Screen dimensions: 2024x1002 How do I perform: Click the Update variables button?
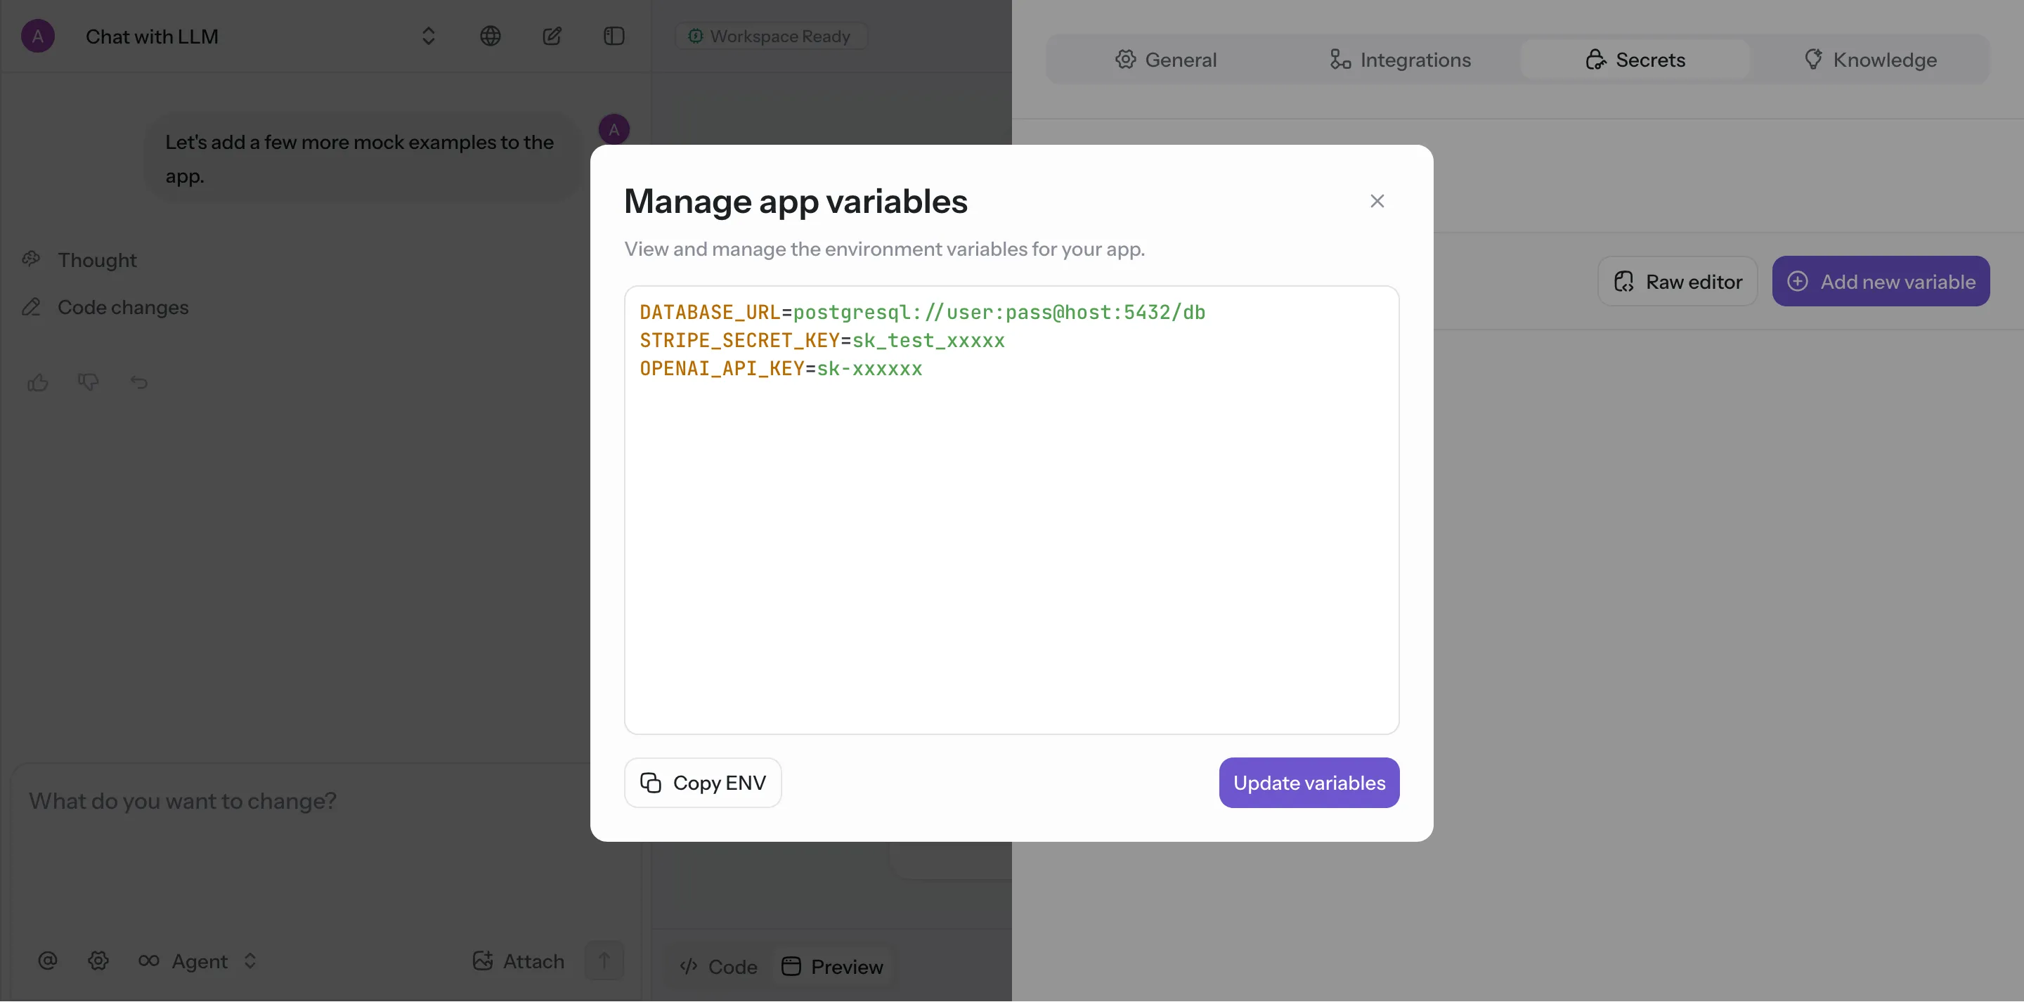(1309, 783)
